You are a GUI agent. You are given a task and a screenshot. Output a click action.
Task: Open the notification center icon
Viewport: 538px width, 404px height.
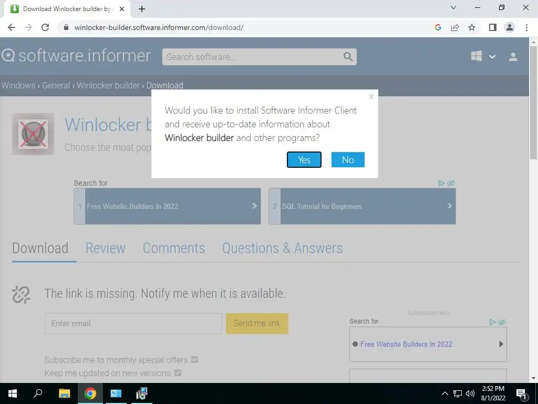point(521,394)
